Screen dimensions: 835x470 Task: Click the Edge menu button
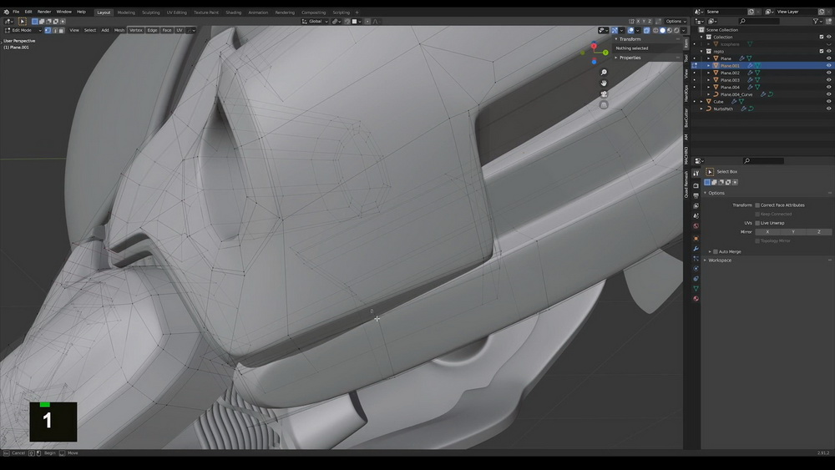[152, 30]
